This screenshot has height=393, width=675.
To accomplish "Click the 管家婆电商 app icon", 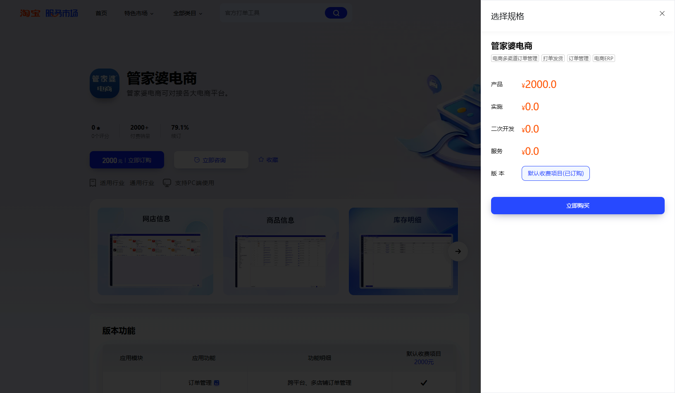I will (x=105, y=83).
